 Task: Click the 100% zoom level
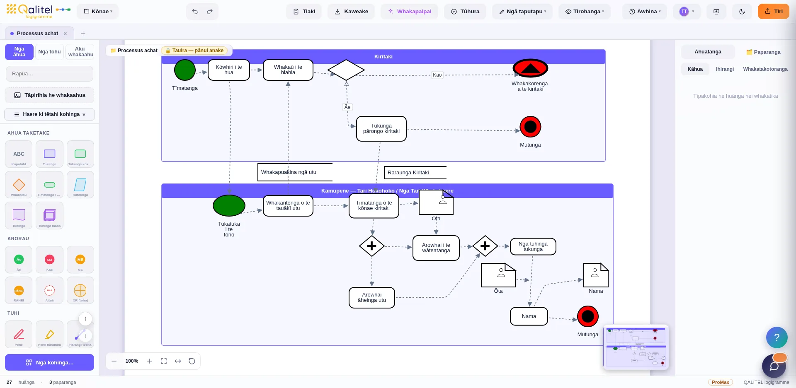(x=132, y=361)
